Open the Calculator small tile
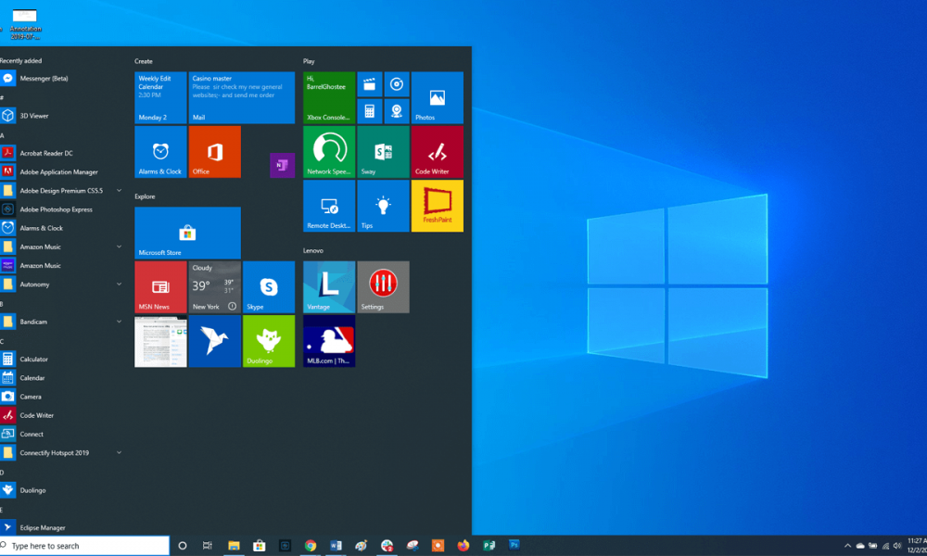This screenshot has height=556, width=927. point(370,111)
